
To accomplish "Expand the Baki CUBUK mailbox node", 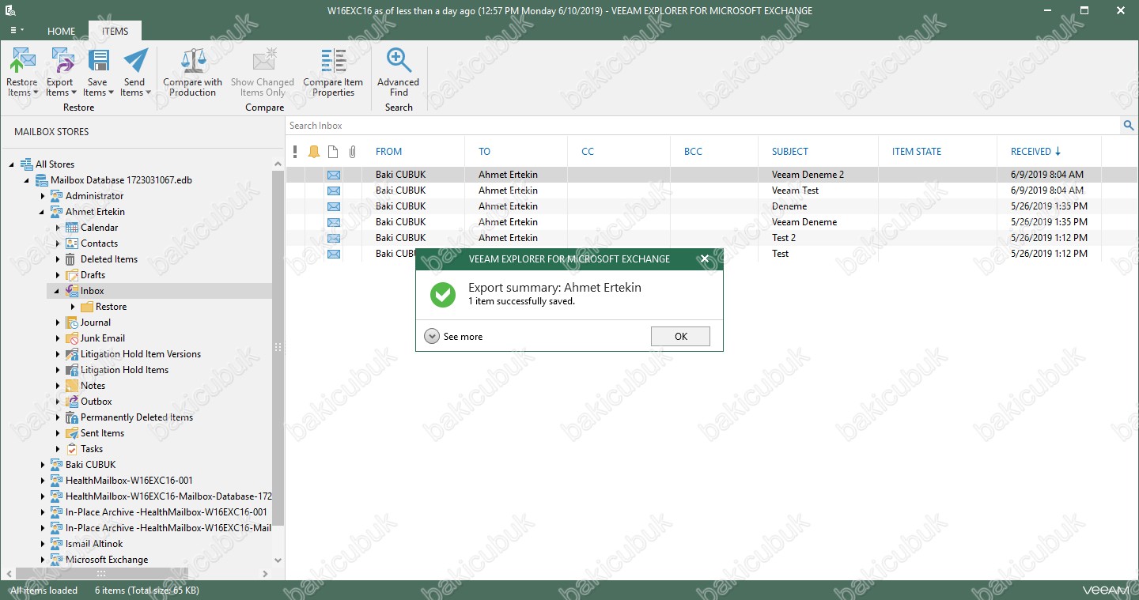I will coord(43,465).
